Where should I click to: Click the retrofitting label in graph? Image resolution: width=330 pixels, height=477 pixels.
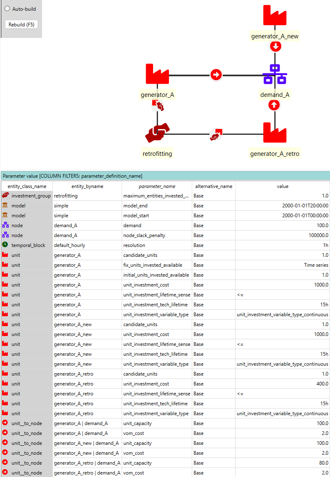[x=158, y=154]
